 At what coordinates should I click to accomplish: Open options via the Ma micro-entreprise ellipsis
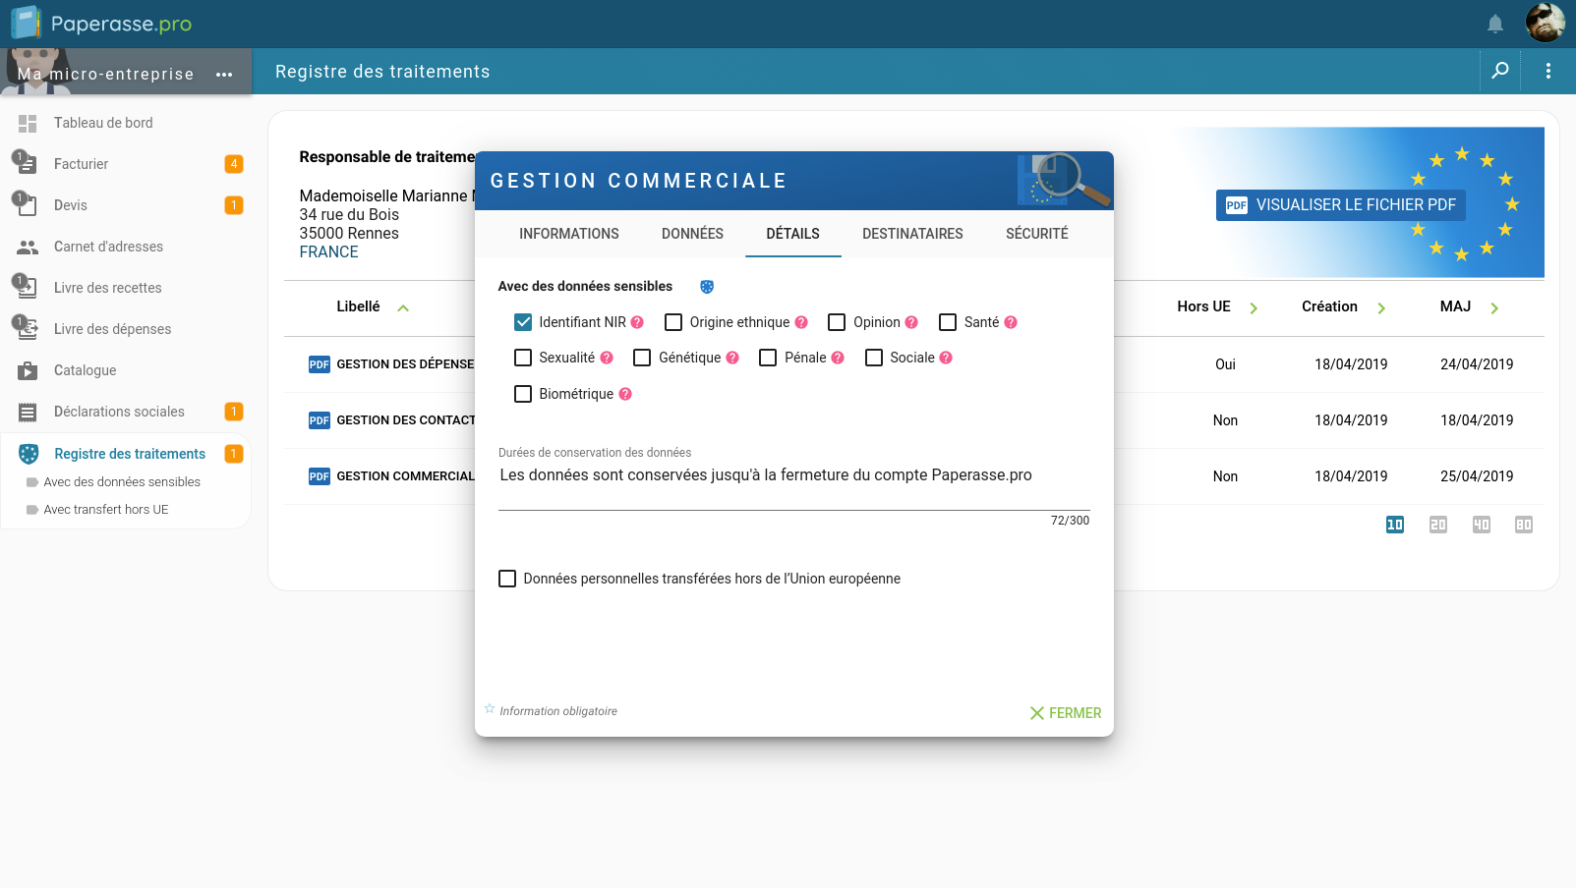click(224, 73)
